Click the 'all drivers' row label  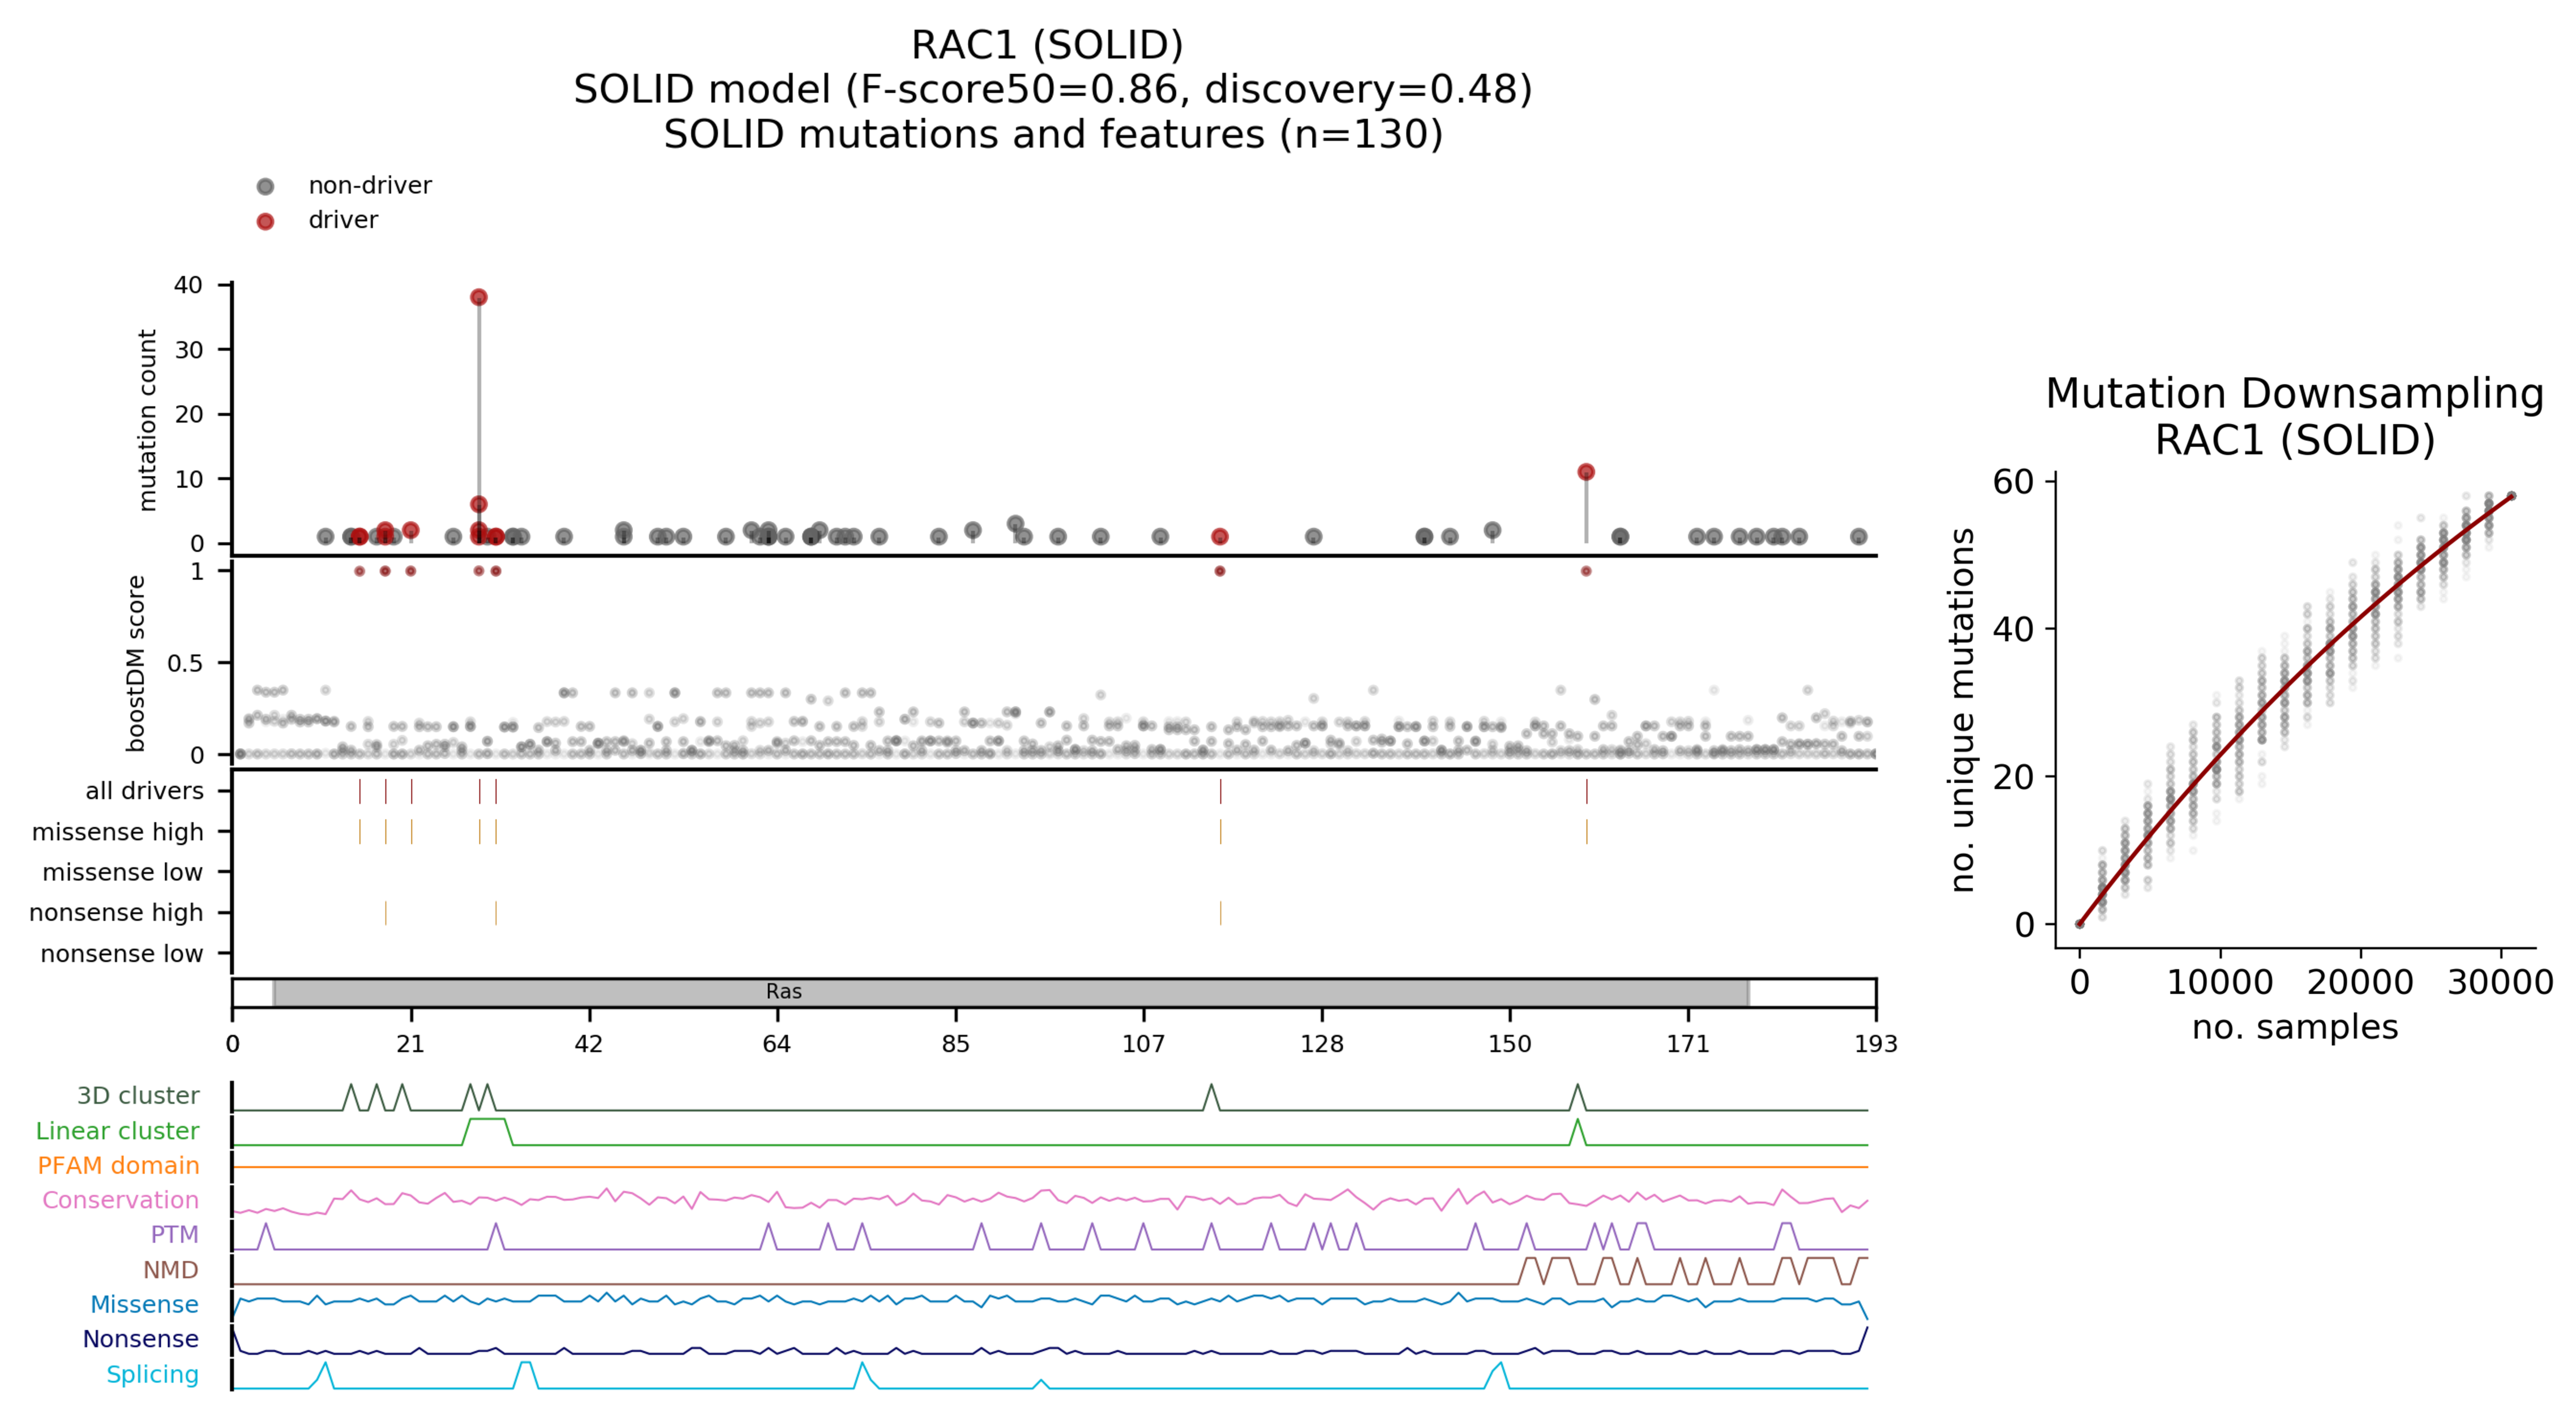pos(144,791)
